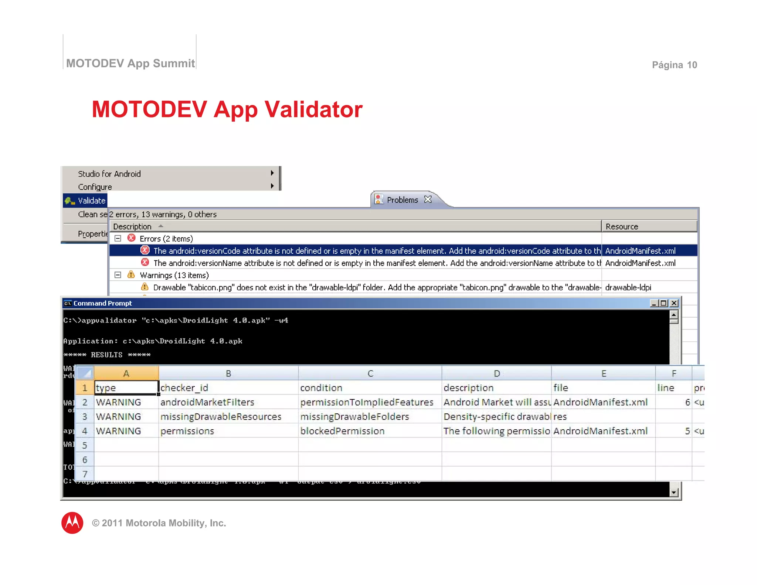Select spreadsheet row 5 header
Screen dimensions: 757x585
85,445
